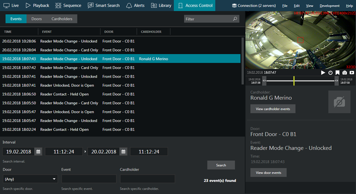This screenshot has height=194, width=356.
Task: Click the events list scrollbar
Action: pos(242,61)
